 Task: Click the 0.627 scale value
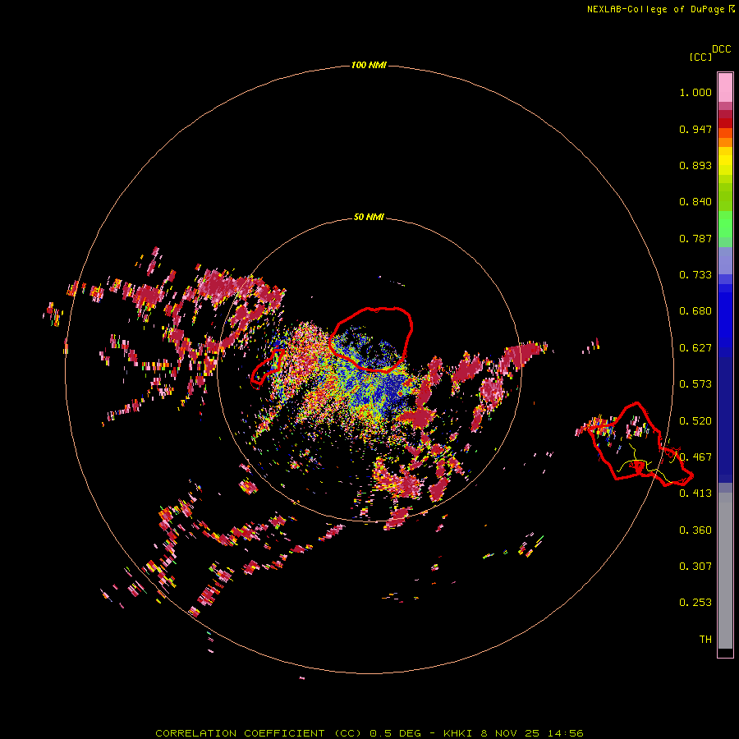[x=695, y=348]
